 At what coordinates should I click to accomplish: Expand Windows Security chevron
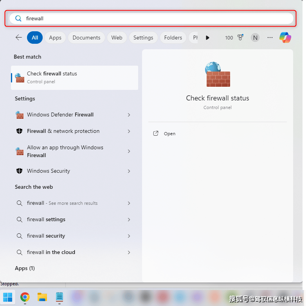(129, 171)
